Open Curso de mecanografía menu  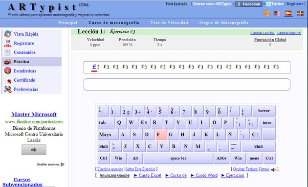pyautogui.click(x=114, y=23)
